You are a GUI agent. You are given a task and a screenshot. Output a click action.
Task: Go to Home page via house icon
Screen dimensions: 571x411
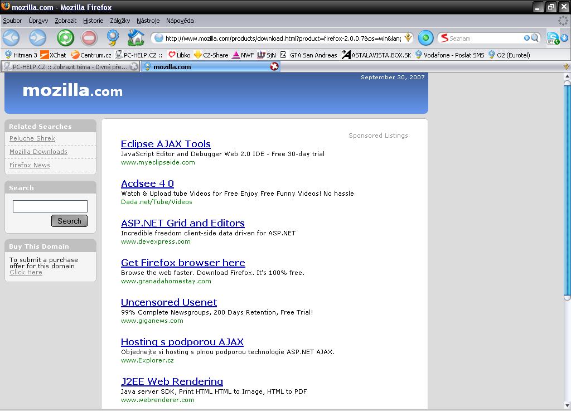coord(136,38)
